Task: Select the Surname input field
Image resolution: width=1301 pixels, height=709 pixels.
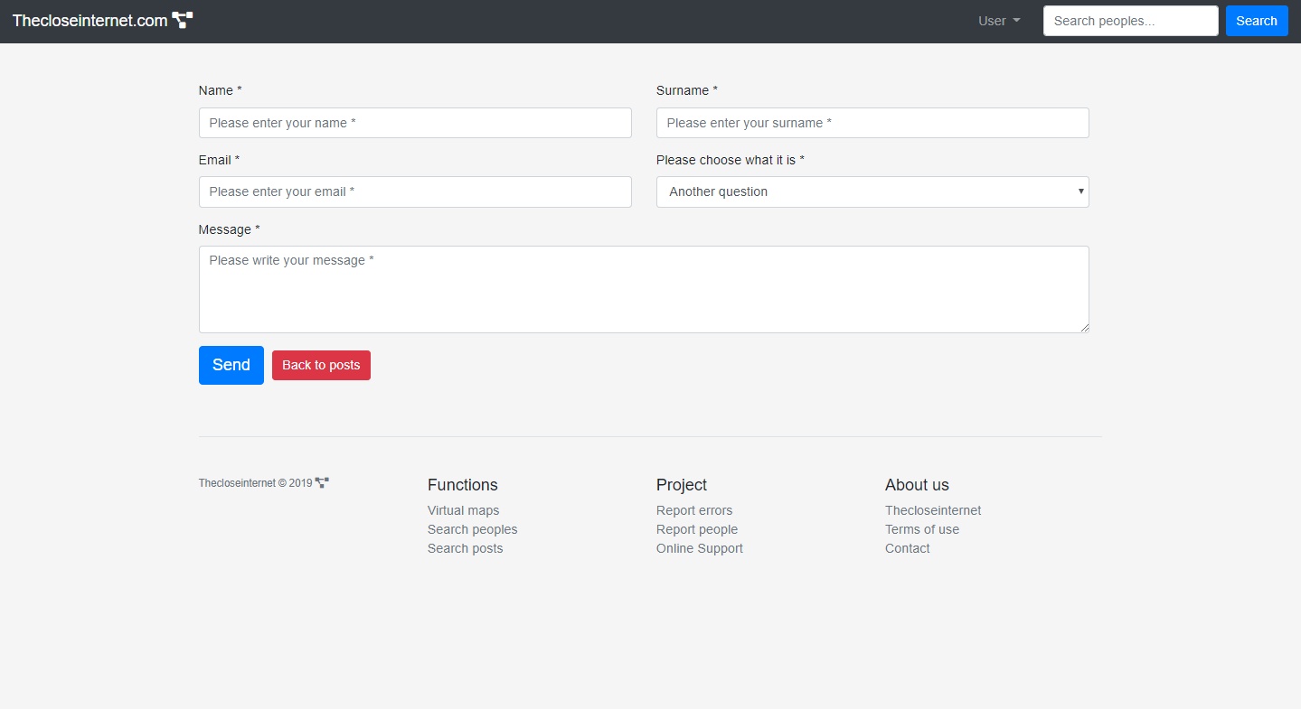Action: point(872,123)
